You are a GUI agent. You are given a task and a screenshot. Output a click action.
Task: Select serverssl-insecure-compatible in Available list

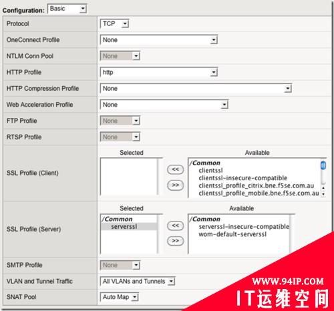(244, 227)
